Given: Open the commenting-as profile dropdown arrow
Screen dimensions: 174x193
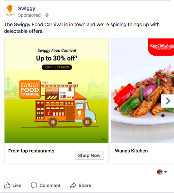Looking at the screenshot, I should pyautogui.click(x=165, y=172).
